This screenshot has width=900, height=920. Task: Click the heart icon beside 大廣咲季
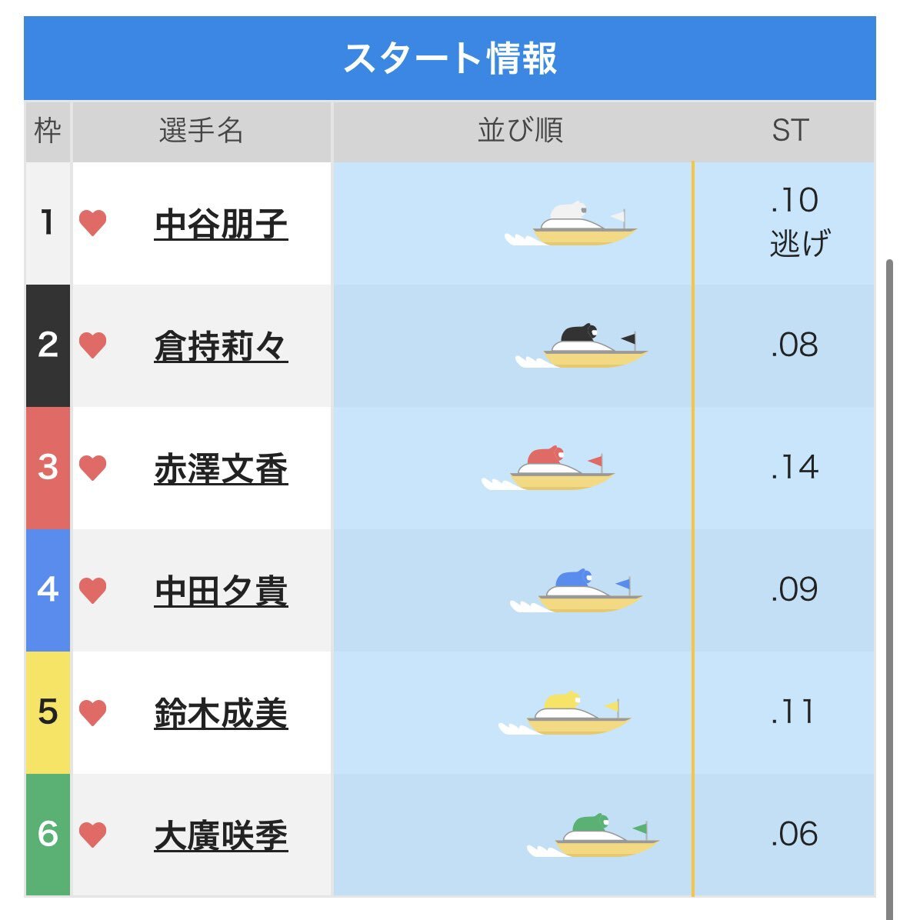tap(93, 835)
